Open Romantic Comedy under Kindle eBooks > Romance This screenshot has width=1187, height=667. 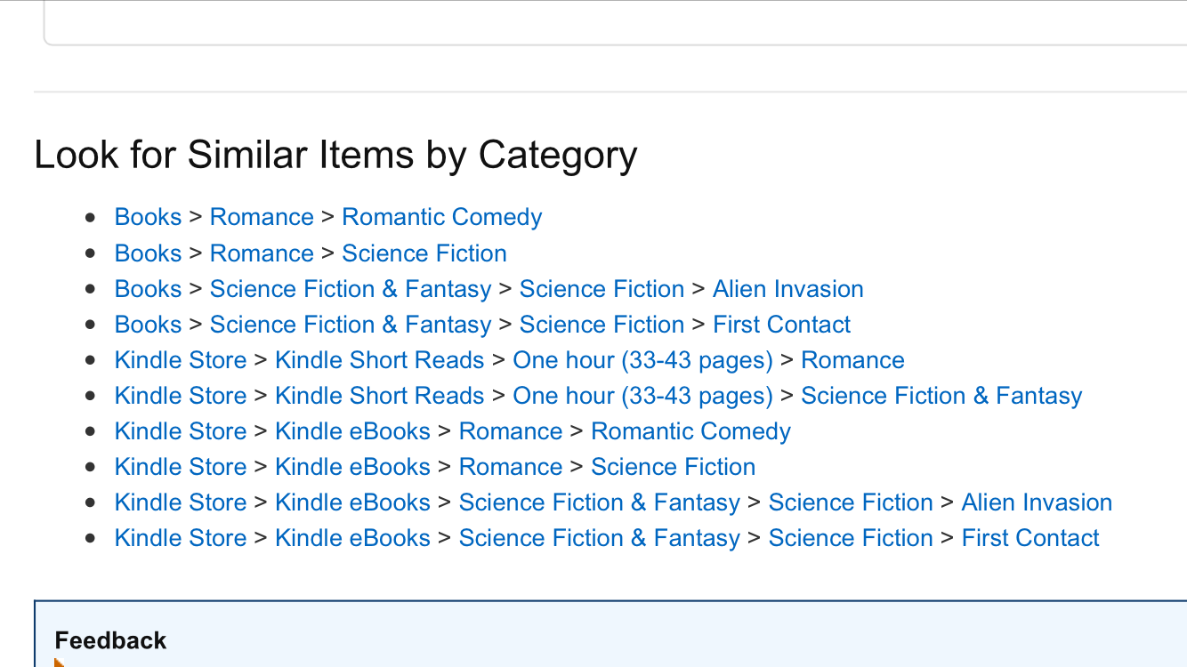690,431
